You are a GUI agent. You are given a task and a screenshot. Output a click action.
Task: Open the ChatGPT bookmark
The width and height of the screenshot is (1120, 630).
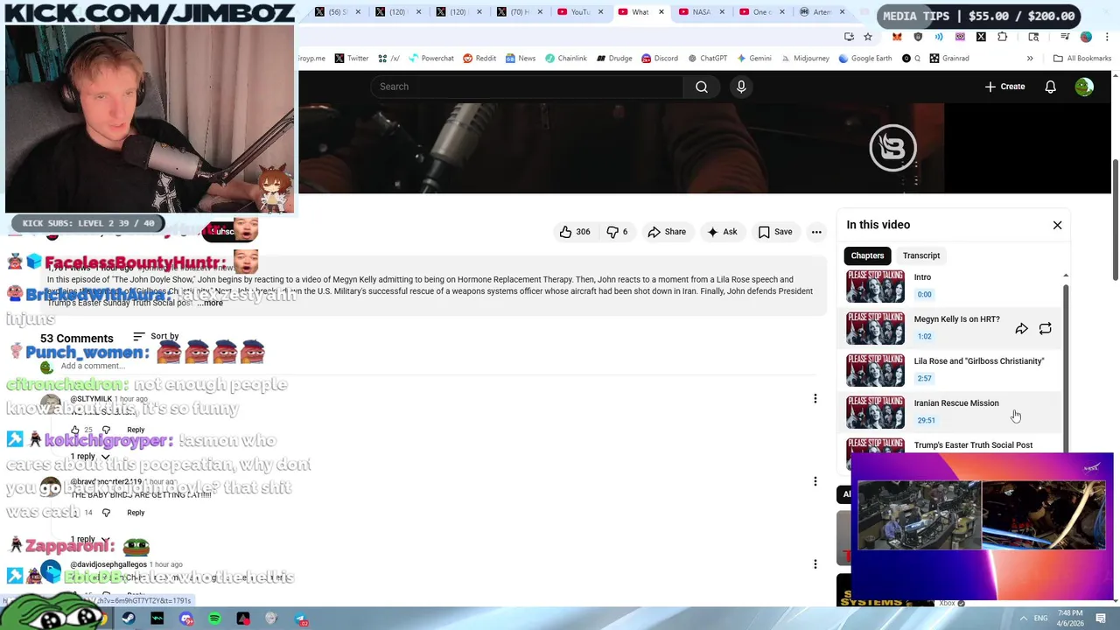[707, 59]
